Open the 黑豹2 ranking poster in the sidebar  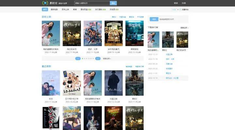point(168,40)
